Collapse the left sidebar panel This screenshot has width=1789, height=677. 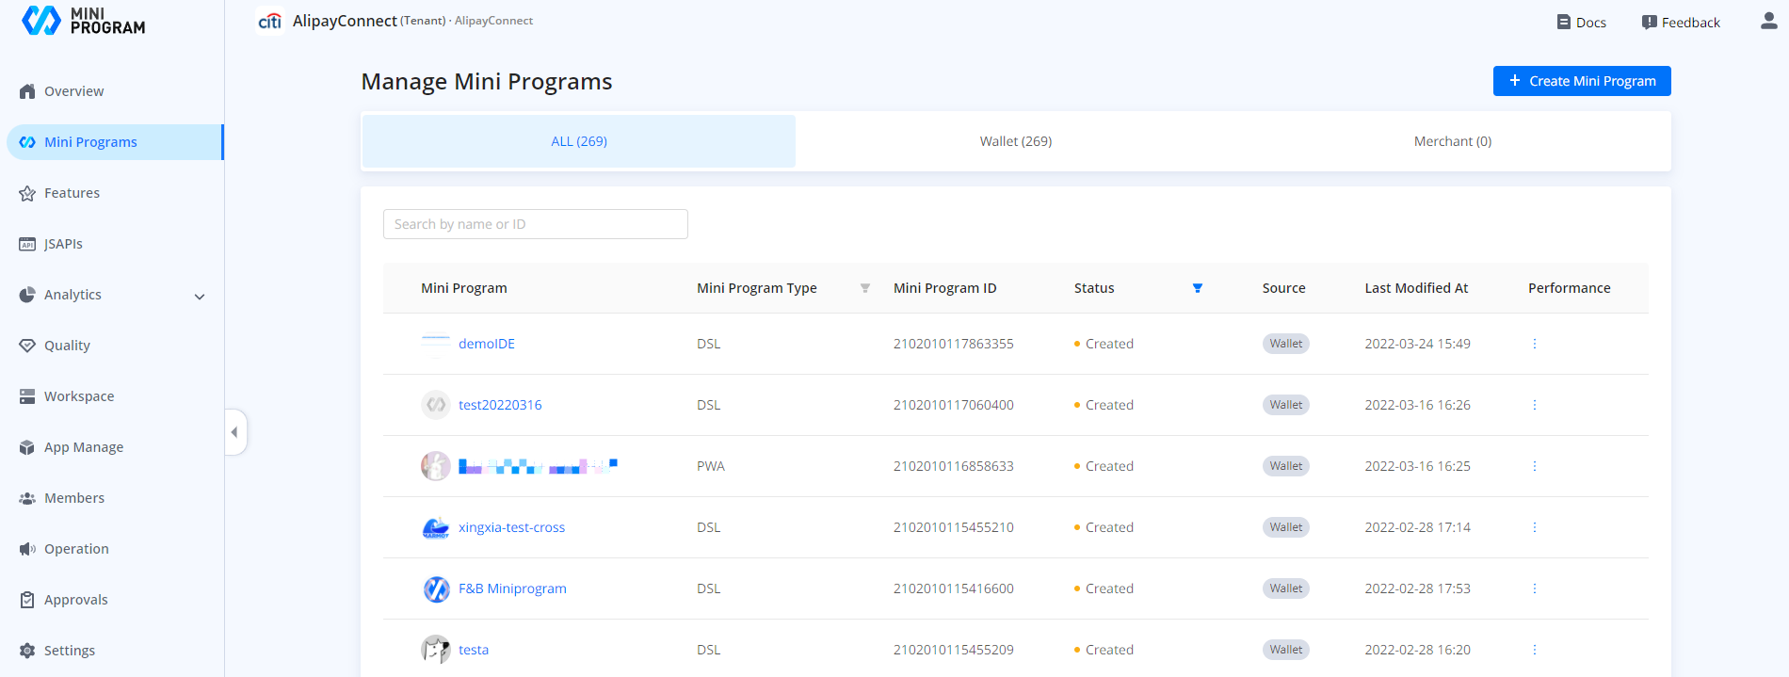pos(234,432)
